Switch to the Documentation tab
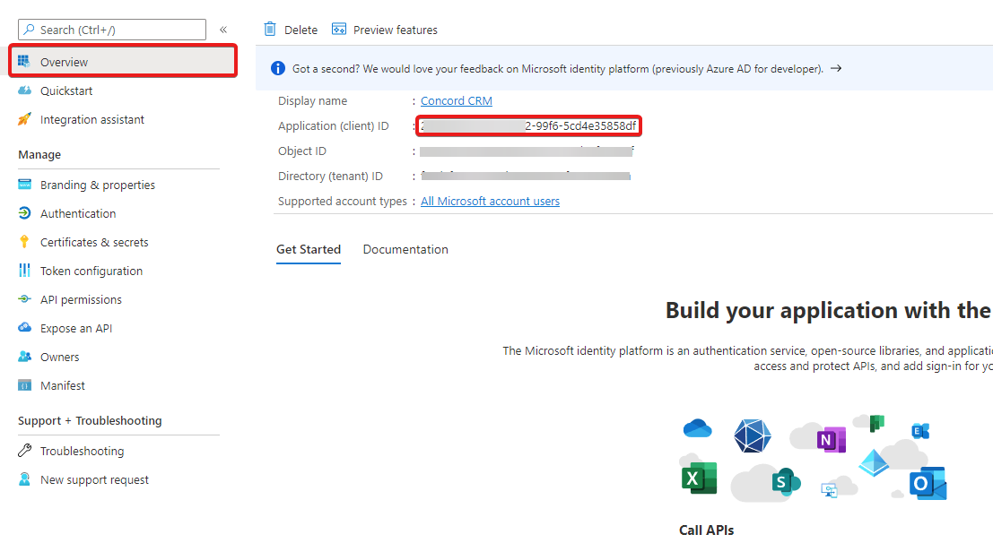Viewport: 993px width, 543px height. pos(405,249)
